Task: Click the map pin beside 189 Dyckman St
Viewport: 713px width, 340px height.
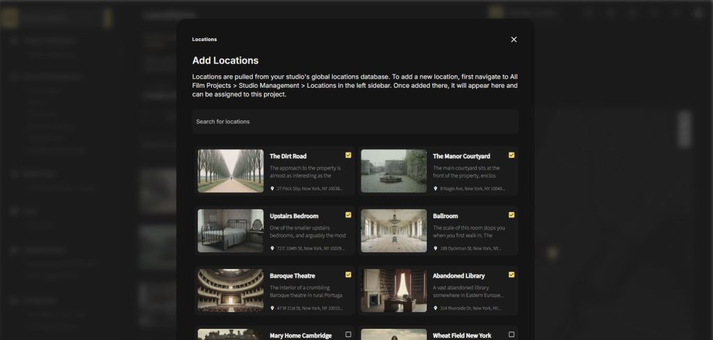Action: (x=435, y=249)
